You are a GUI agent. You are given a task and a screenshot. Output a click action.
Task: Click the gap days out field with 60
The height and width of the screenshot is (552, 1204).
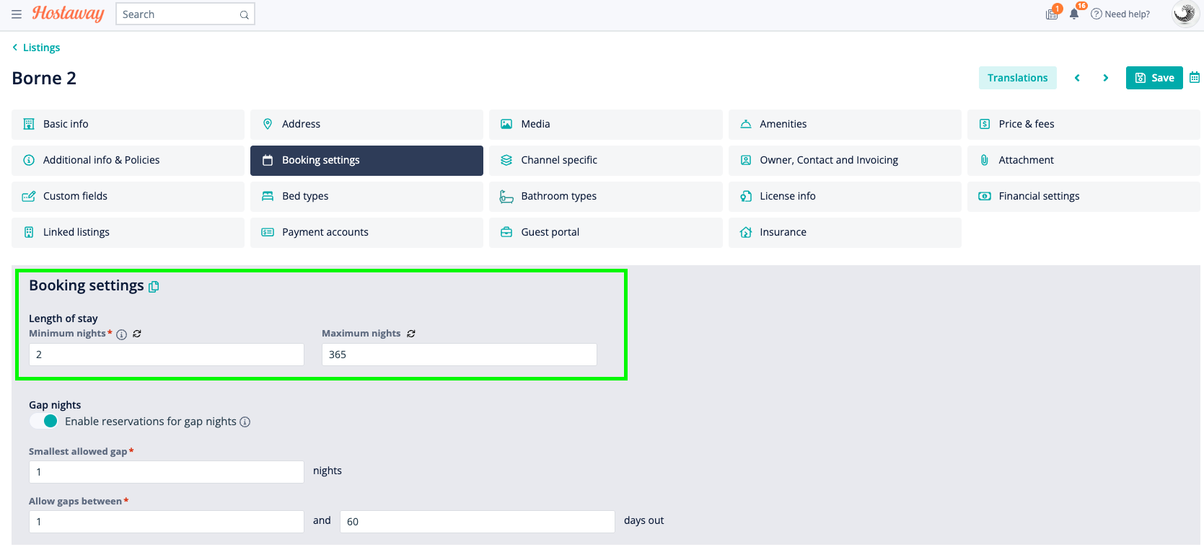pyautogui.click(x=478, y=522)
